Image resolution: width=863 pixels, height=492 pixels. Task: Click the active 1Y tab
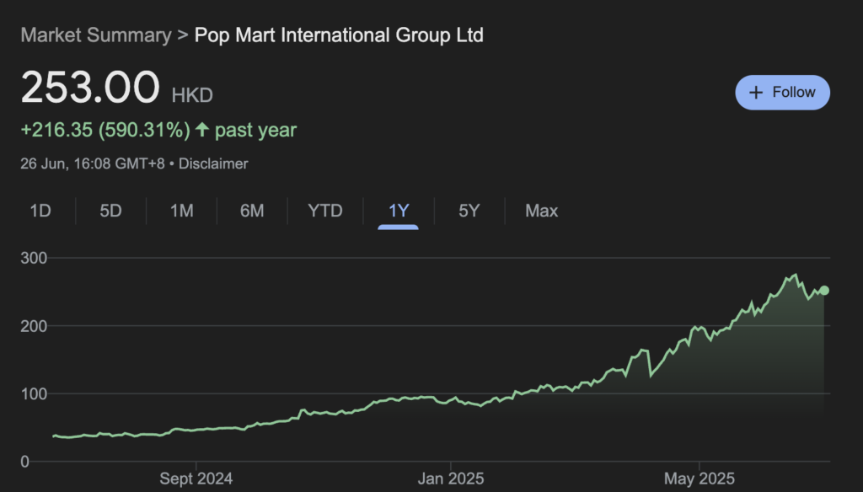tap(399, 211)
